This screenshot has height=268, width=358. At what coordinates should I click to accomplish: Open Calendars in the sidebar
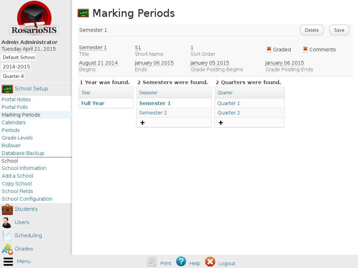coord(14,122)
